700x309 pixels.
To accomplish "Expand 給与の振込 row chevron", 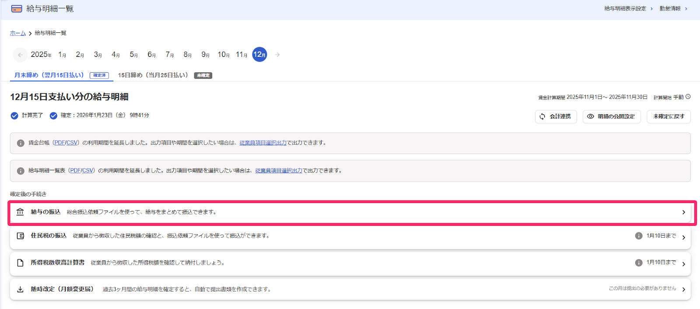I will tap(683, 212).
